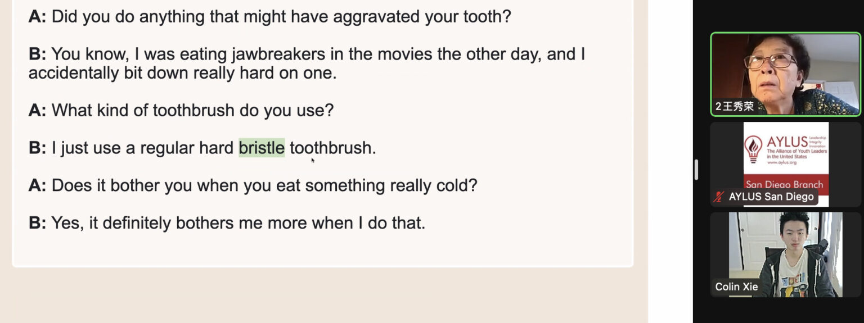Click the AYLUS San Diego name label
864x323 pixels.
coord(771,197)
